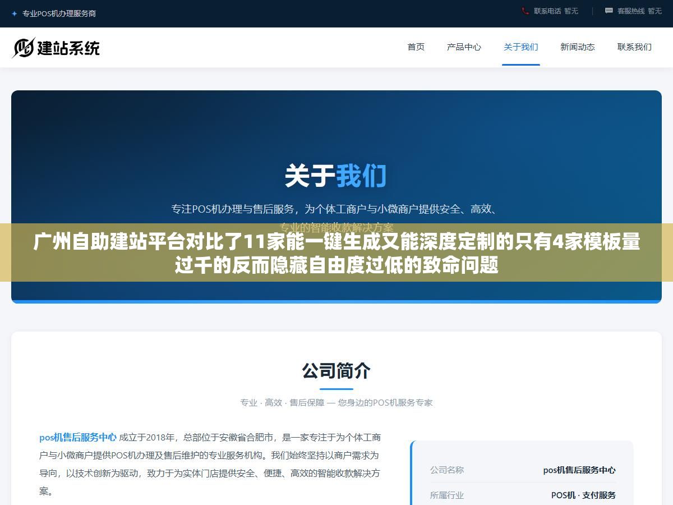
Task: Click the sparkle icon before 专业POS机办理服务商
Action: (14, 13)
